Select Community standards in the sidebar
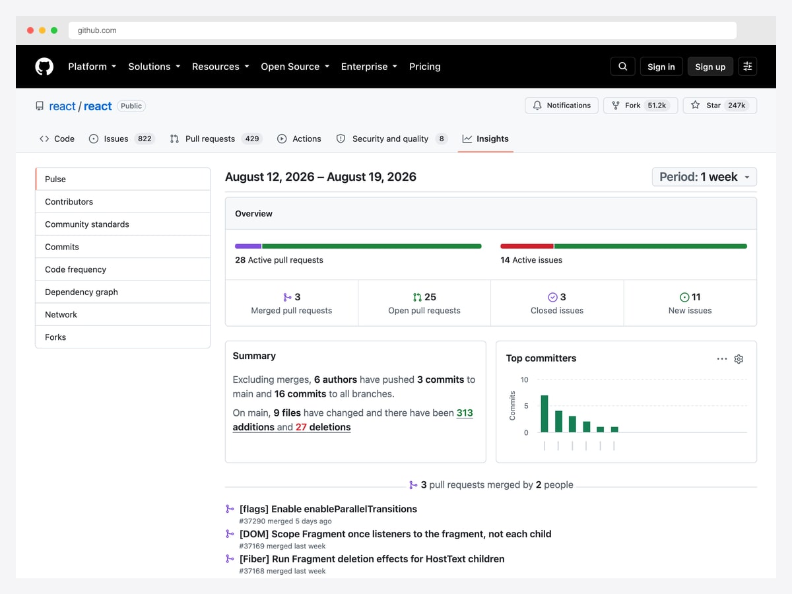Image resolution: width=792 pixels, height=594 pixels. point(123,224)
